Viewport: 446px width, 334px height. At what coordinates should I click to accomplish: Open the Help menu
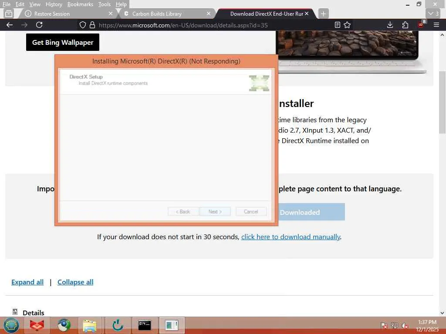[x=121, y=4]
